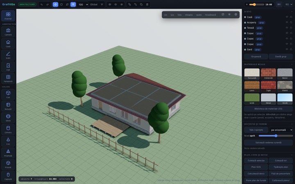Switch to the dreapta right view

[189, 15]
